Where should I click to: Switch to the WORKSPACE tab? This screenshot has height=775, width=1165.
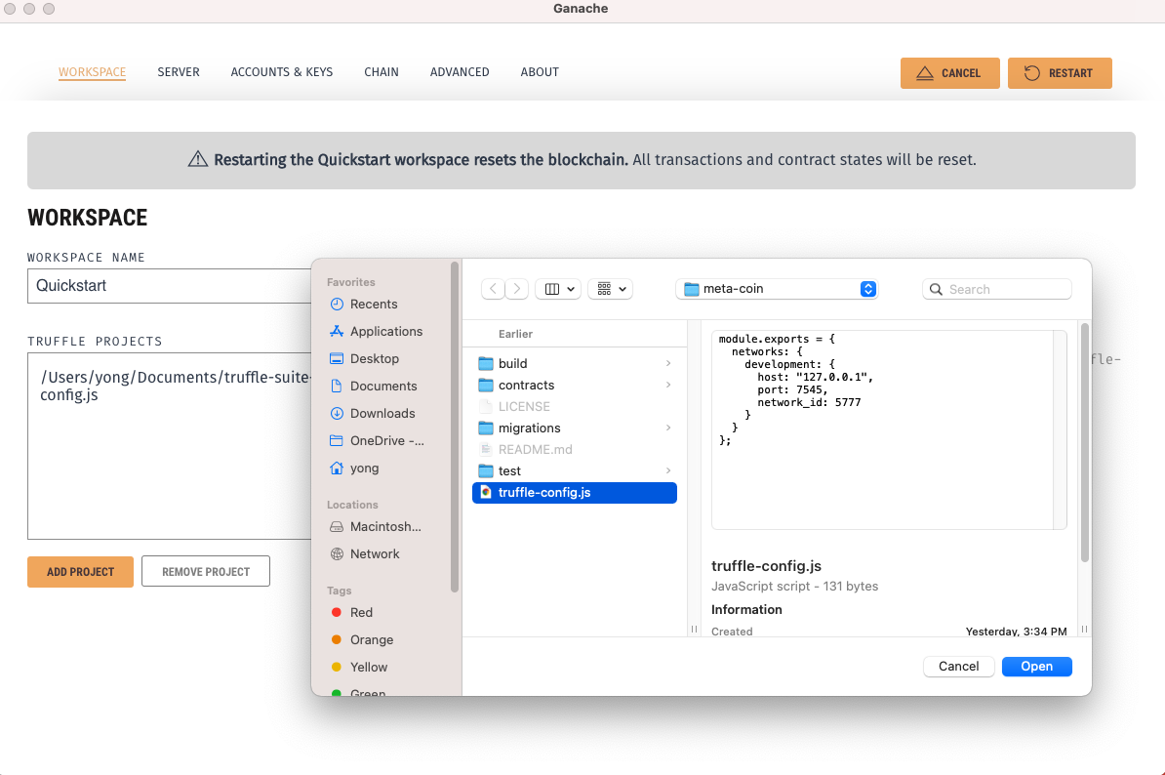click(92, 72)
